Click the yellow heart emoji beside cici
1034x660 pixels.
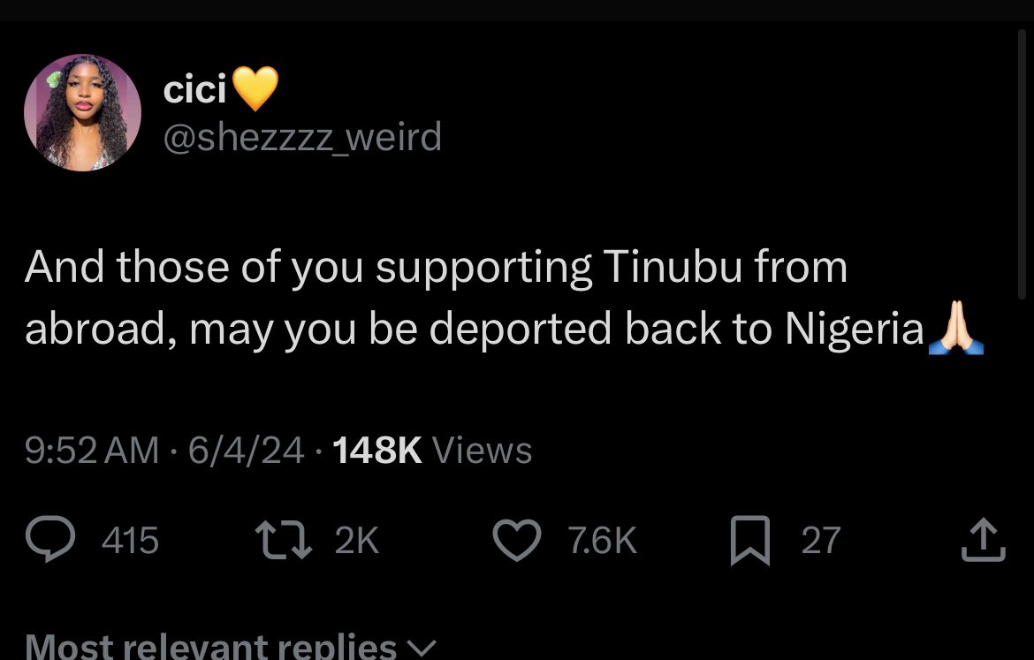pos(255,88)
